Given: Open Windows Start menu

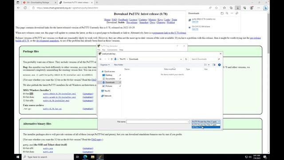Looking at the screenshot, I should (x=18, y=157).
